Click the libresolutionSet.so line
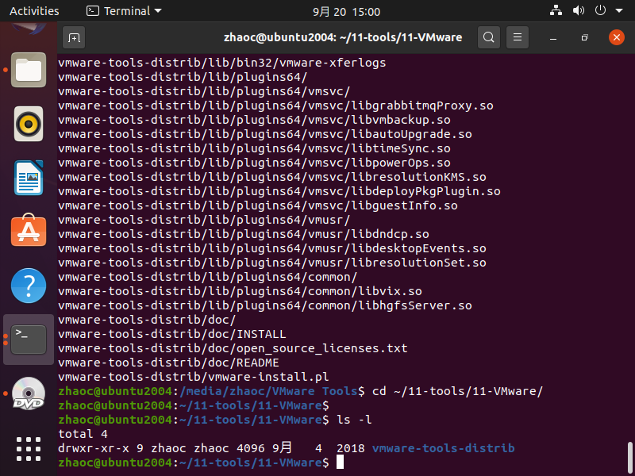This screenshot has height=476, width=635. (x=272, y=263)
